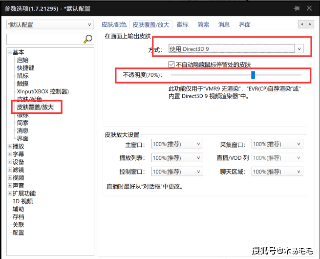Click inside the search input field
The image size is (320, 259).
coord(45,39)
